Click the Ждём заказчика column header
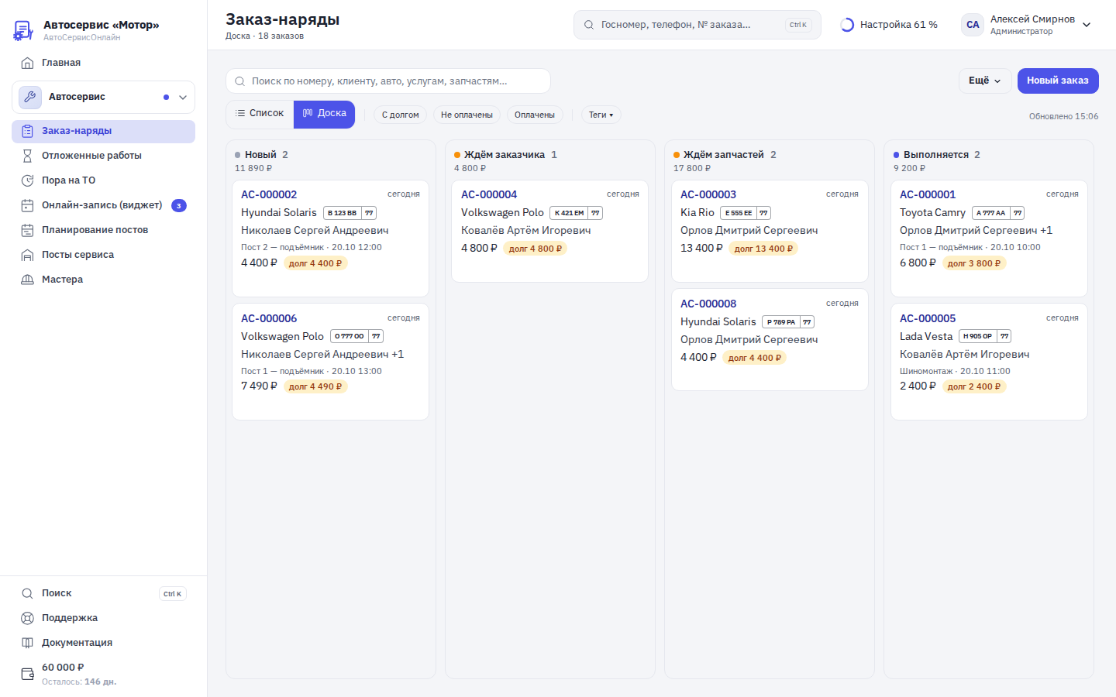Image resolution: width=1116 pixels, height=697 pixels. [504, 155]
